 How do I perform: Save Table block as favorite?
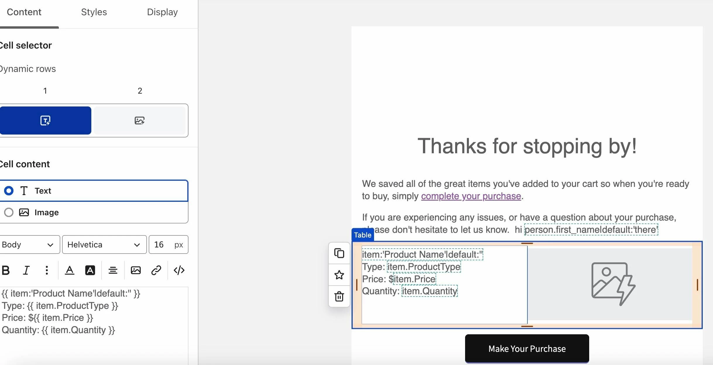click(339, 275)
